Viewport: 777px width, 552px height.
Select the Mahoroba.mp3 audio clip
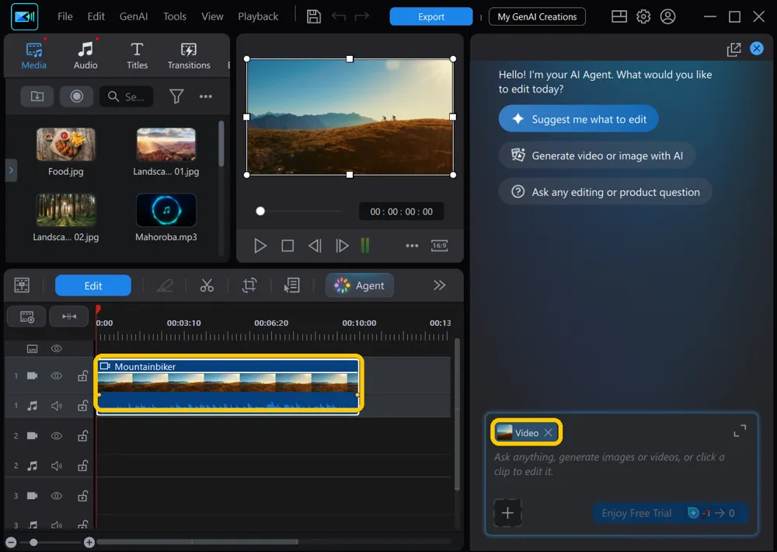coord(166,210)
